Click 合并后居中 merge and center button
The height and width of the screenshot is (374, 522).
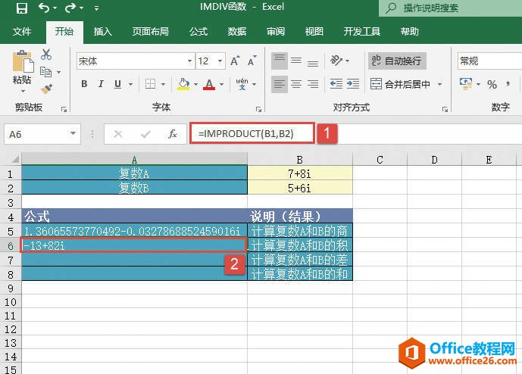pyautogui.click(x=401, y=84)
